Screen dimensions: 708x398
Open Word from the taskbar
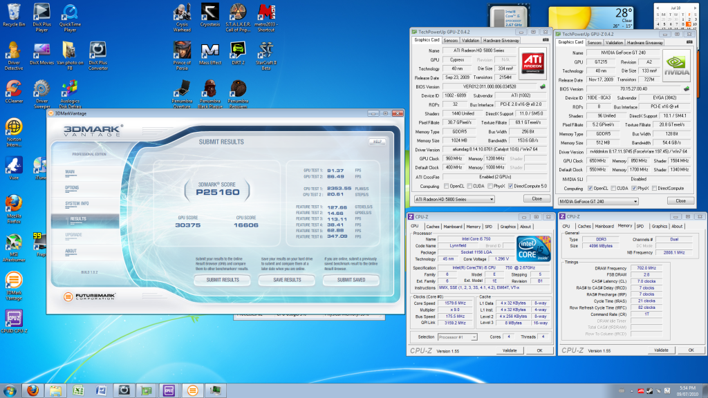coord(101,390)
